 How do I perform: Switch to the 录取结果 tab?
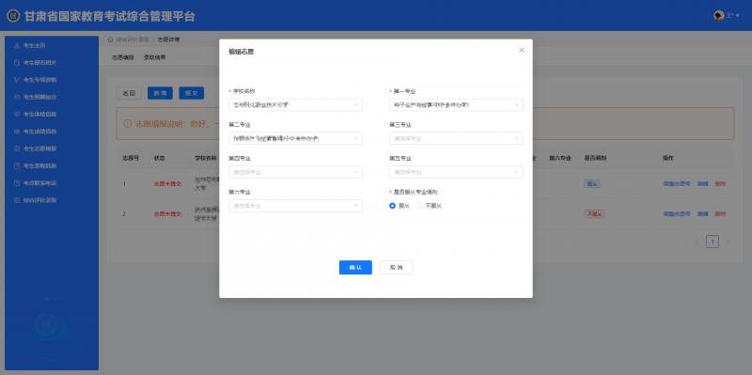(154, 57)
